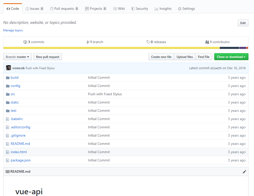Open the build folder name
Image resolution: width=254 pixels, height=196 pixels.
pos(15,77)
